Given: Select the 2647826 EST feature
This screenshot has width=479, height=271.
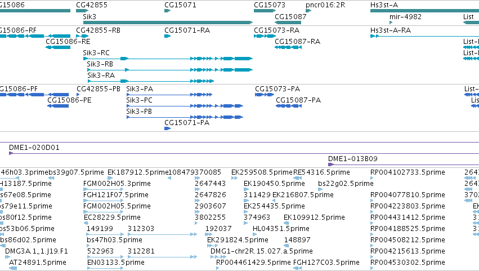Looking at the screenshot, I should point(198,201).
